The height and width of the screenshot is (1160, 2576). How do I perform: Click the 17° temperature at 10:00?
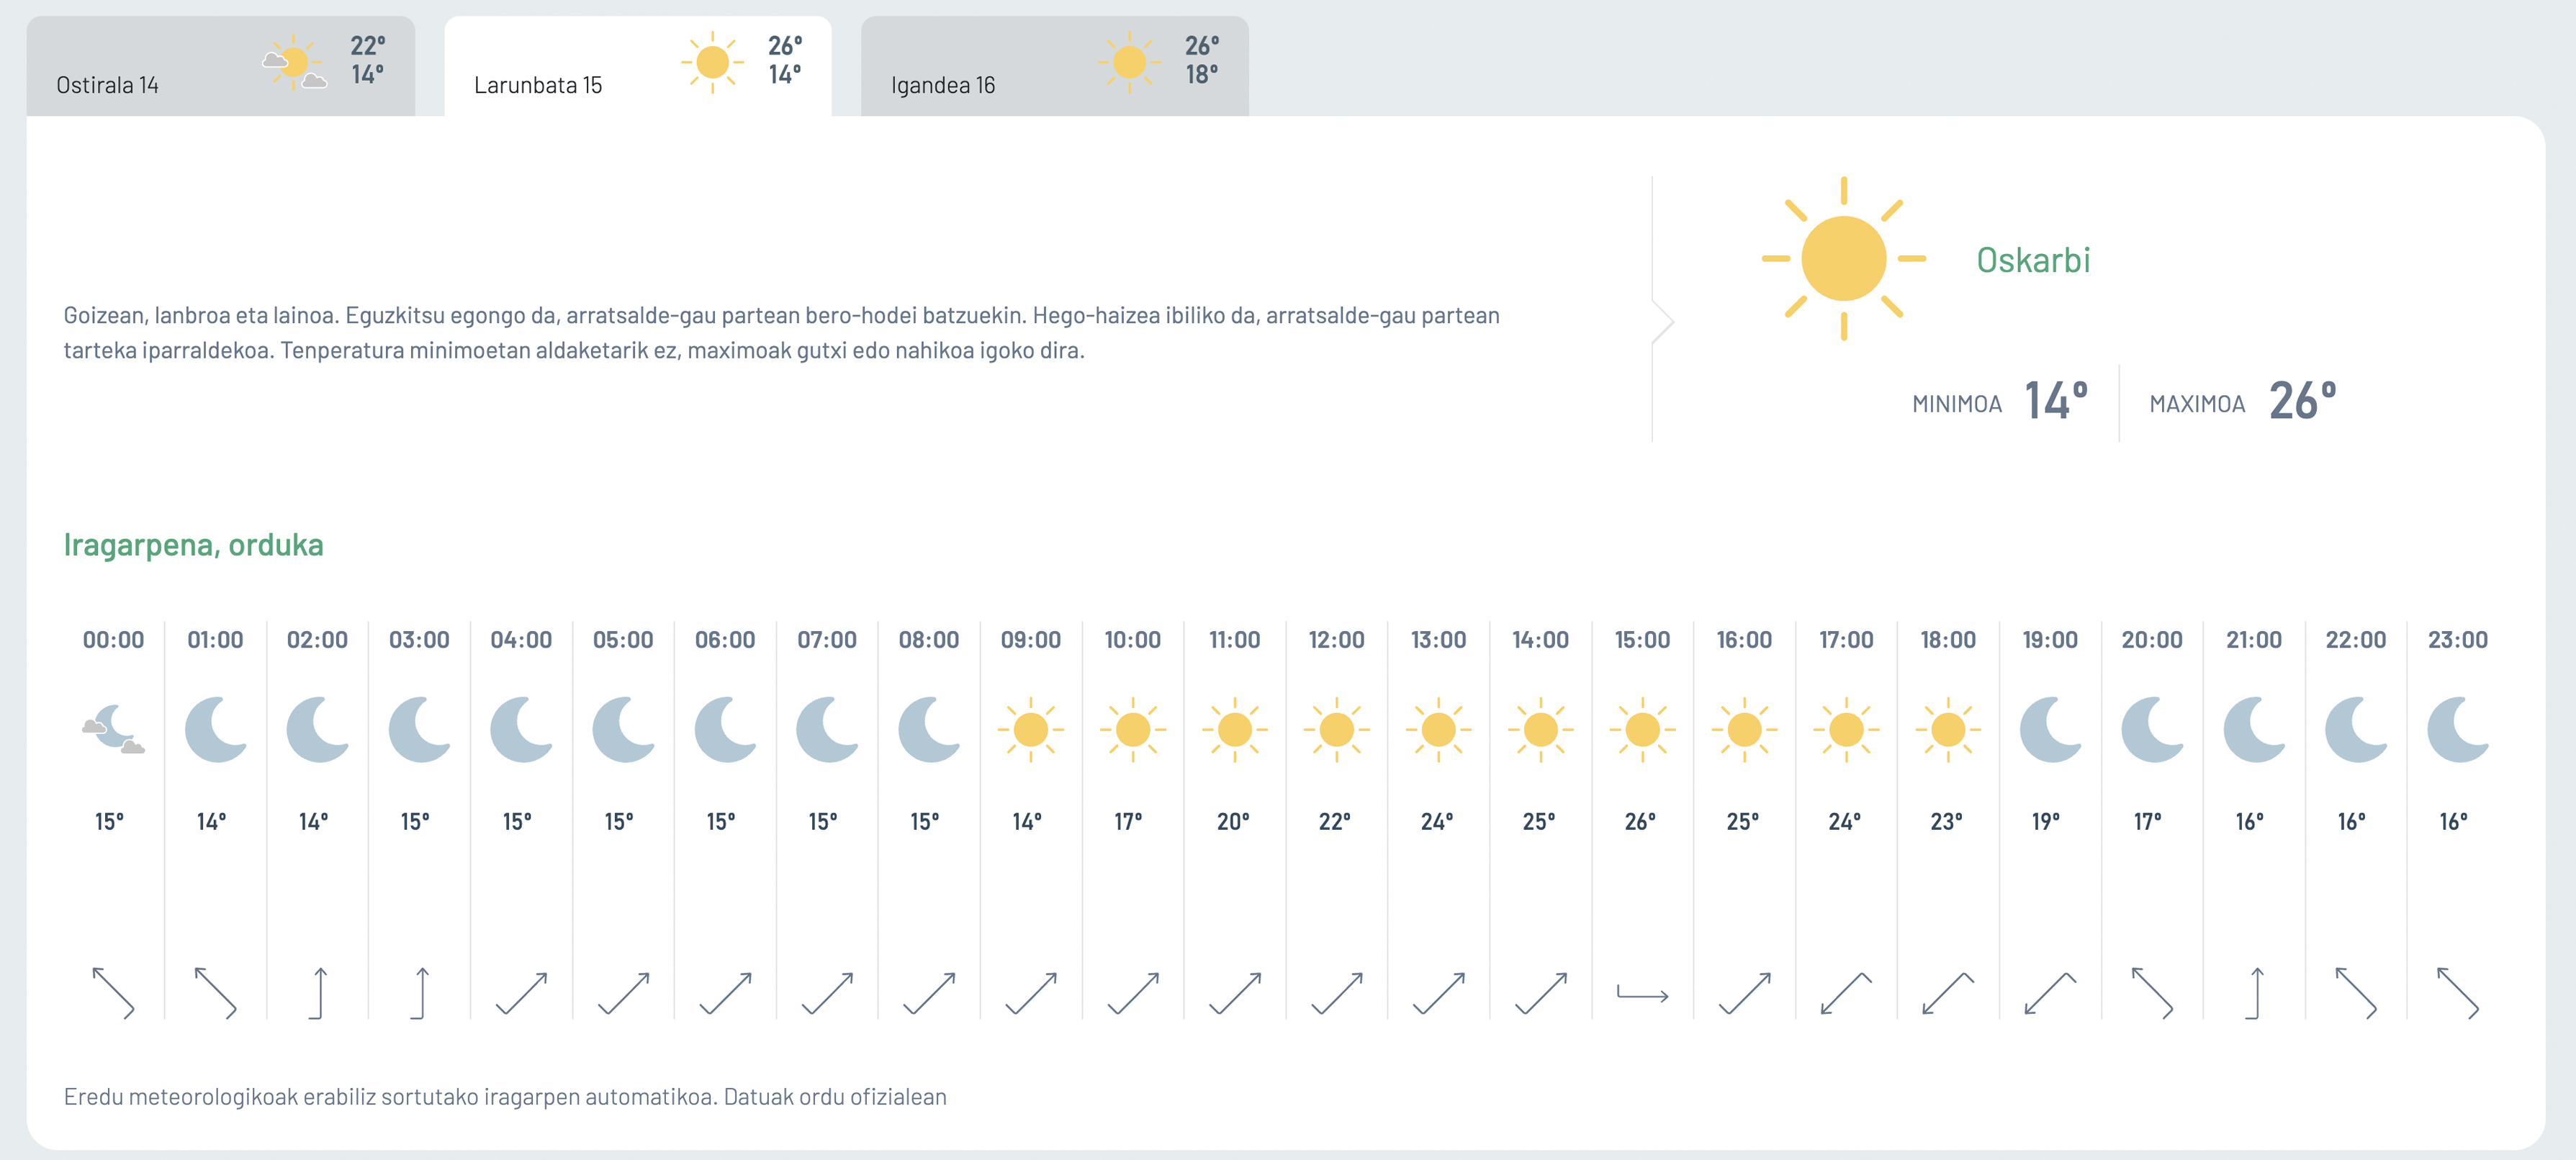point(1128,821)
